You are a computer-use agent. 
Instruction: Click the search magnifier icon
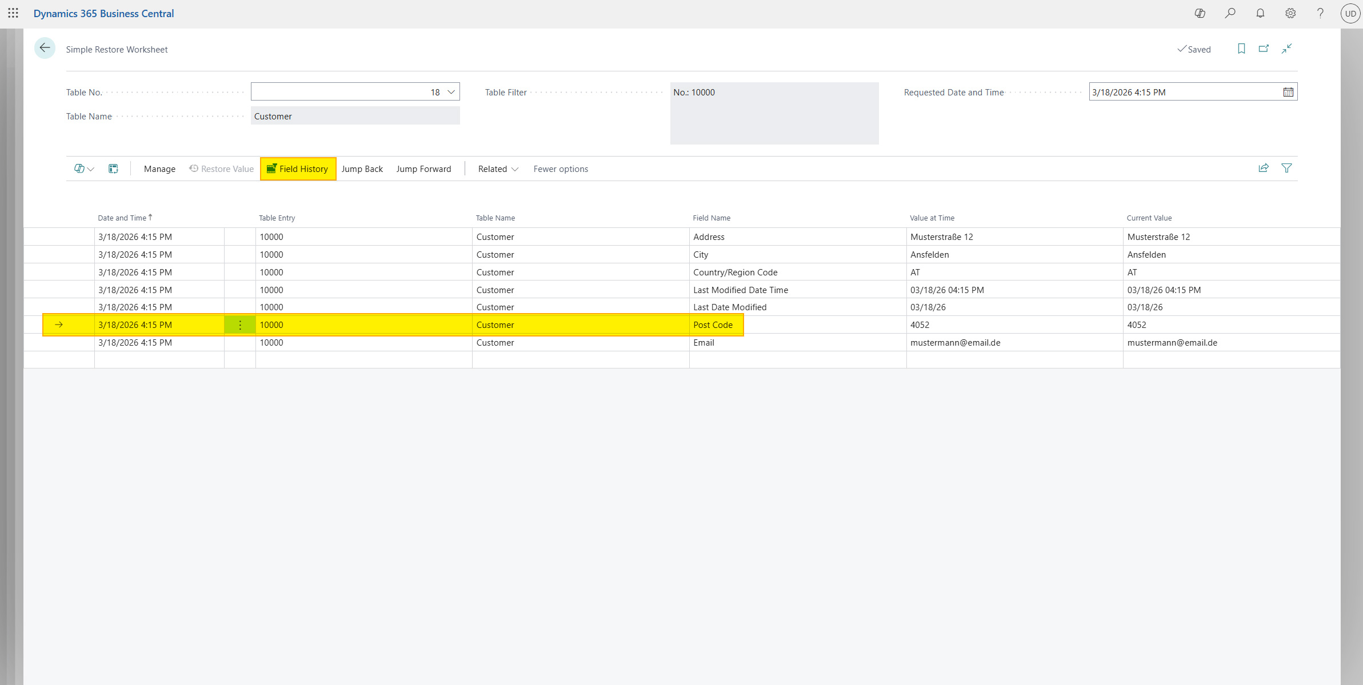tap(1230, 13)
